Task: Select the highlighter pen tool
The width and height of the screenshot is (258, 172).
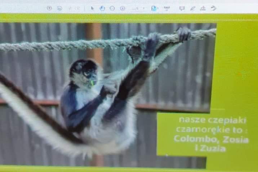Action: point(193,8)
